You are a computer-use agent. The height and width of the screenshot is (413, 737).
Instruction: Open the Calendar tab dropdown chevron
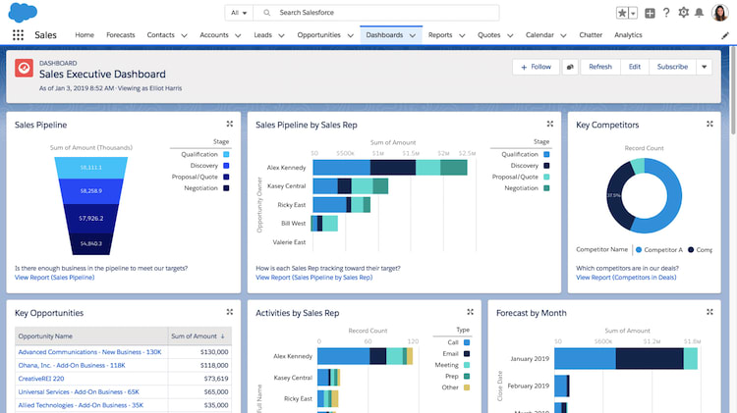[563, 35]
